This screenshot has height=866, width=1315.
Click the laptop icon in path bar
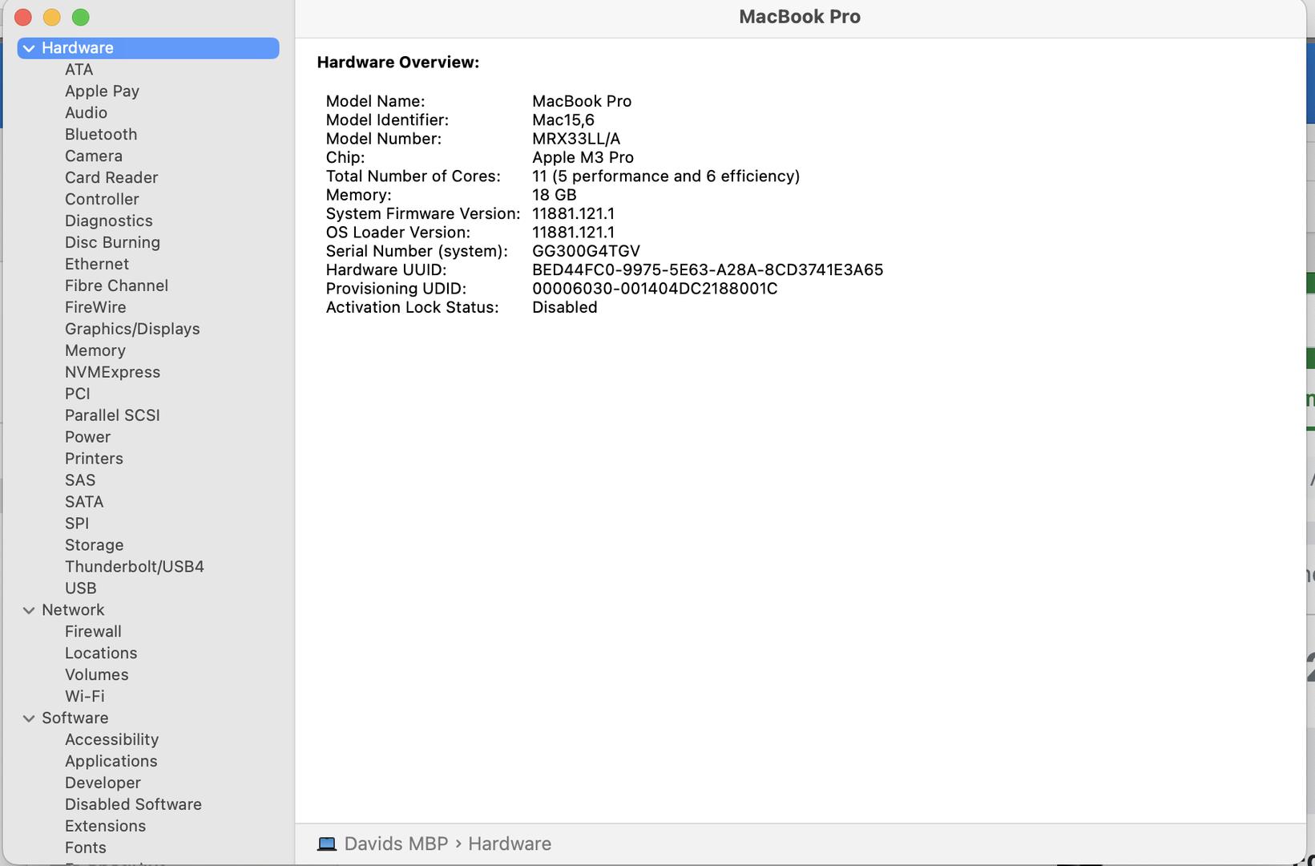(326, 844)
